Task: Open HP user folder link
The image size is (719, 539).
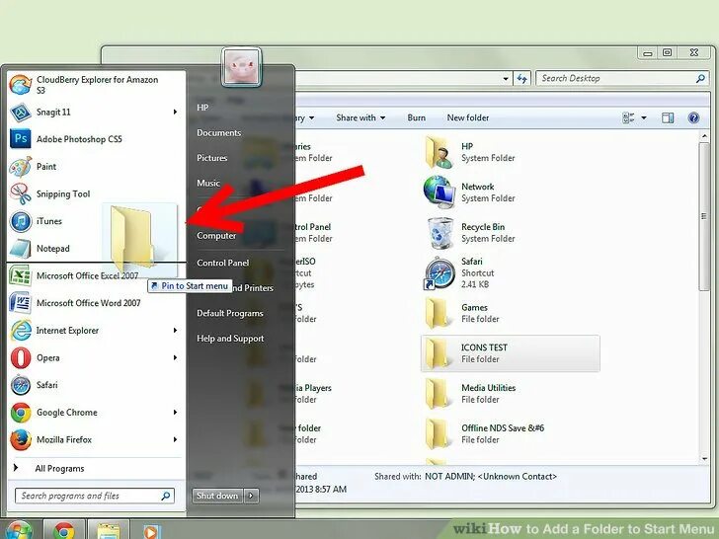Action: coord(202,108)
